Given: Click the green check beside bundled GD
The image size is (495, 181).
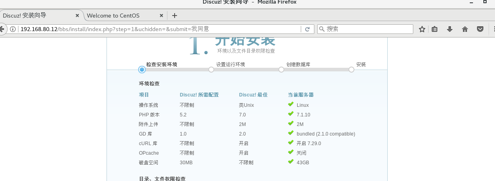Looking at the screenshot, I should click(x=291, y=133).
